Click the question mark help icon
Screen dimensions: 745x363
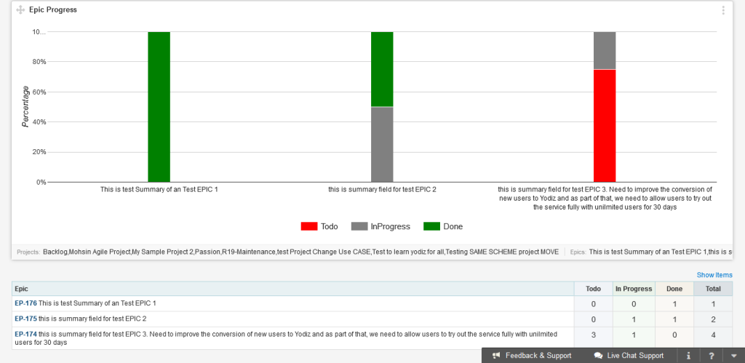[711, 356]
